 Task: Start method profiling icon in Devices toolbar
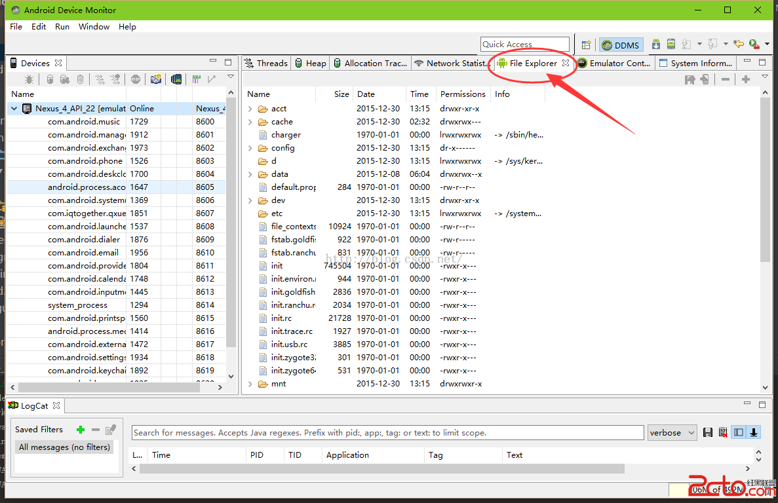click(115, 79)
